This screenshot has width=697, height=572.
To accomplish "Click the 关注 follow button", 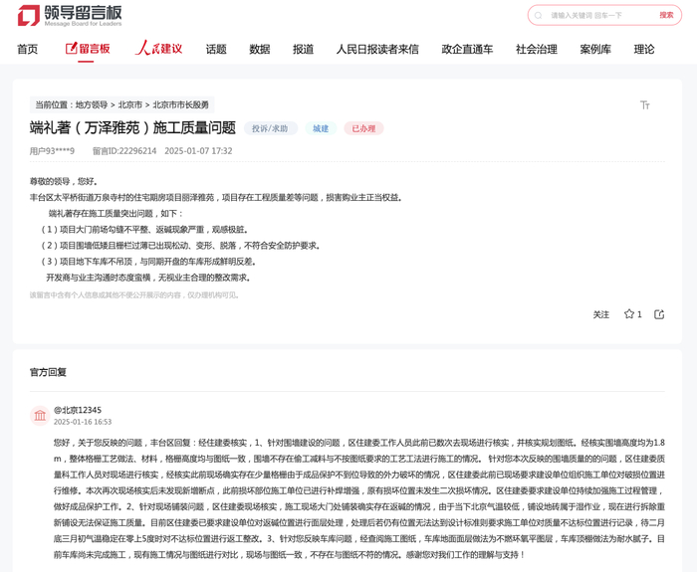I will [601, 315].
